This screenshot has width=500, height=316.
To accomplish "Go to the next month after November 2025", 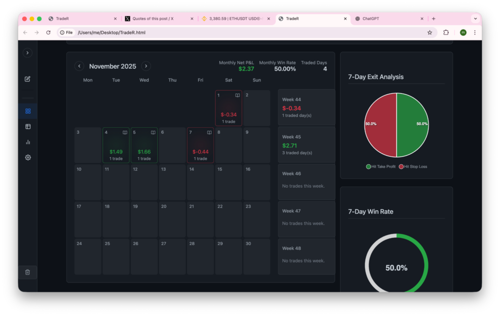I will [x=146, y=66].
